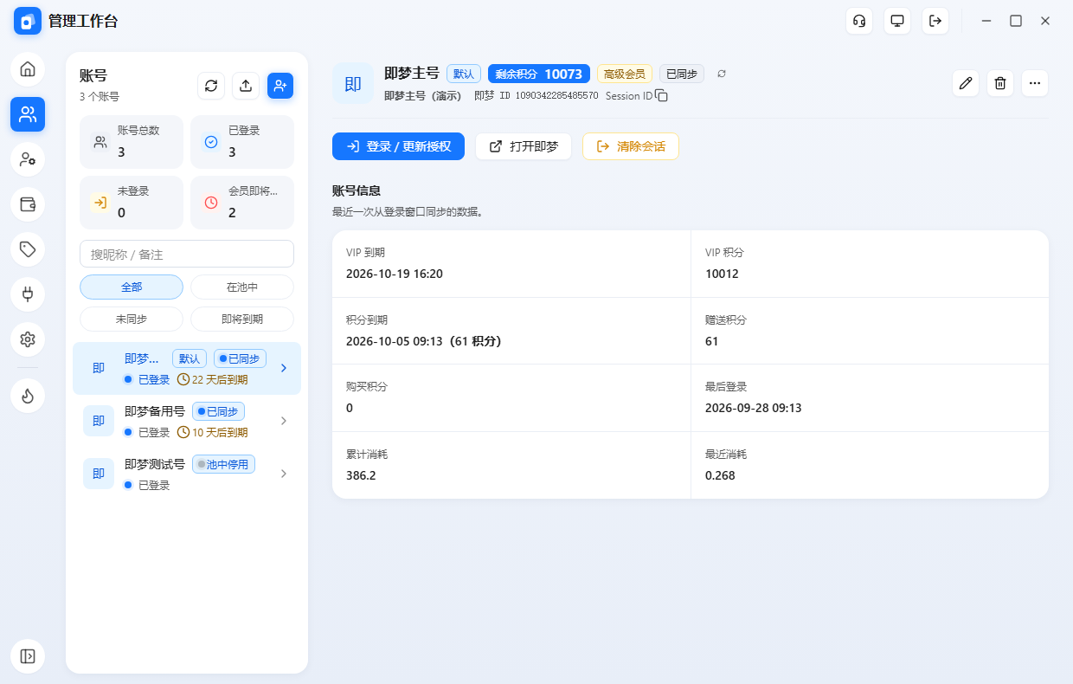Expand the 即梦测试号 row chevron
The height and width of the screenshot is (684, 1073).
click(x=283, y=474)
